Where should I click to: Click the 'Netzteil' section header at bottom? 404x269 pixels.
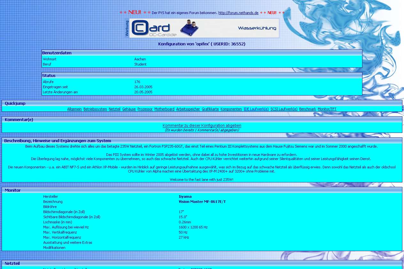click(202, 263)
